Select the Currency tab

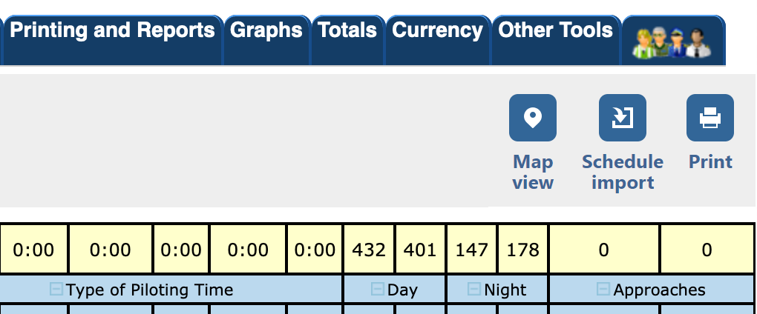click(x=437, y=31)
